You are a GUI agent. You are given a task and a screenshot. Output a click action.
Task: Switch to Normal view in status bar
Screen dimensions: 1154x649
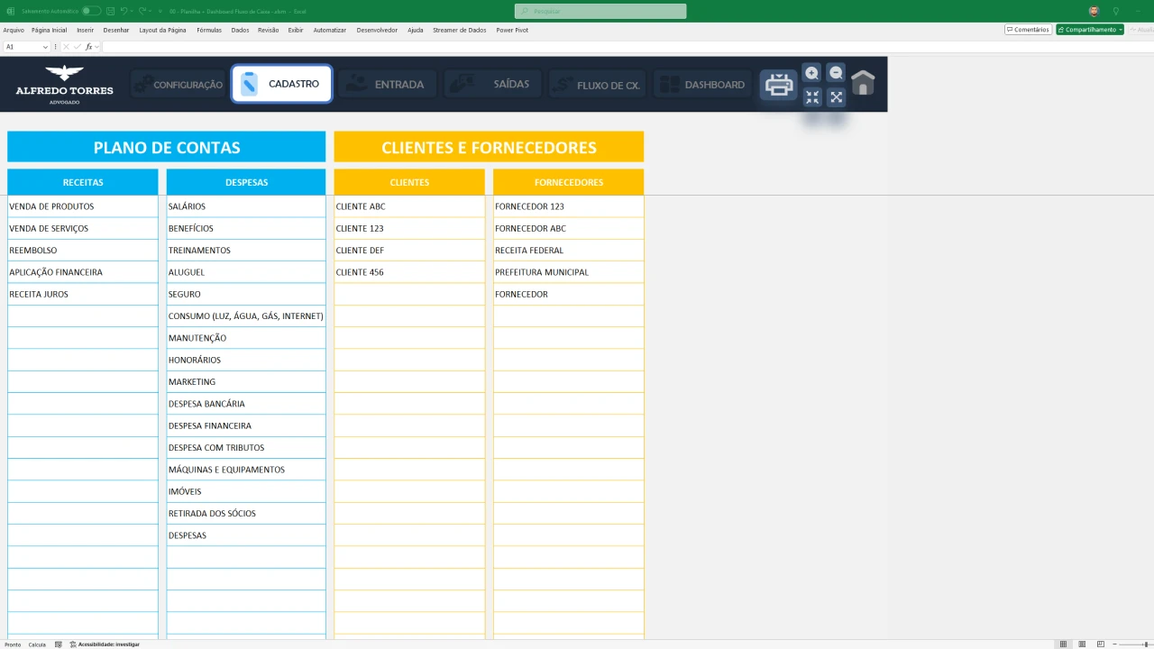tap(1063, 644)
